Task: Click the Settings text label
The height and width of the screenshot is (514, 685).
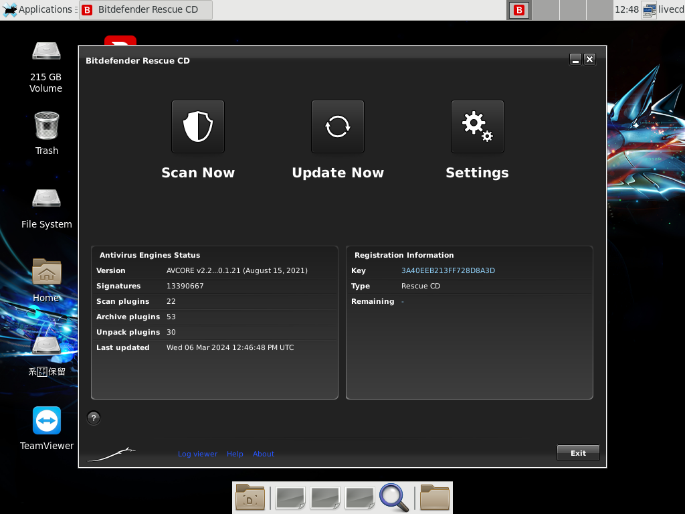Action: tap(477, 173)
